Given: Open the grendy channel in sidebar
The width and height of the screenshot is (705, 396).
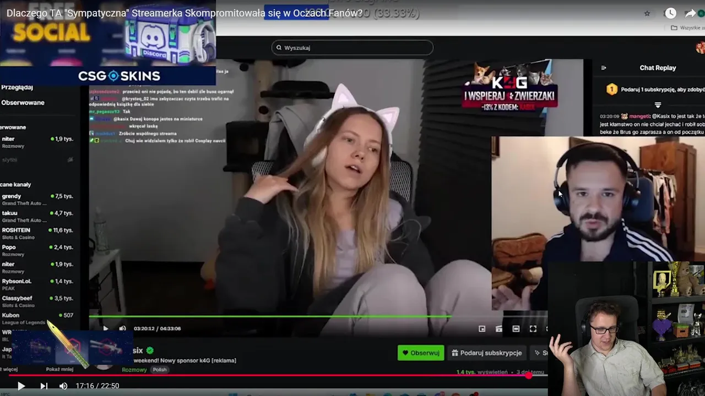Looking at the screenshot, I should (x=37, y=199).
